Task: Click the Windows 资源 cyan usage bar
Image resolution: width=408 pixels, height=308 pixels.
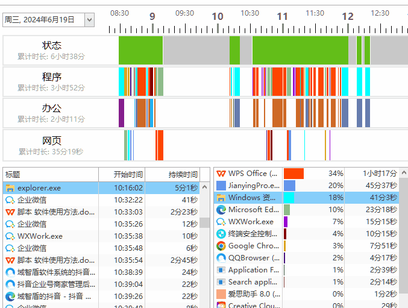Action: 289,198
